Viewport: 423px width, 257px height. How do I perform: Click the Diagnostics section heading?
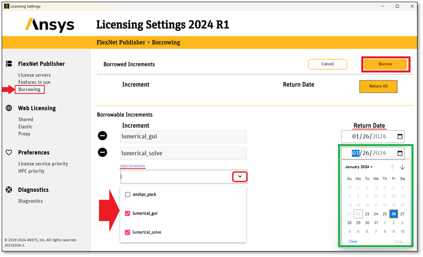(x=33, y=190)
